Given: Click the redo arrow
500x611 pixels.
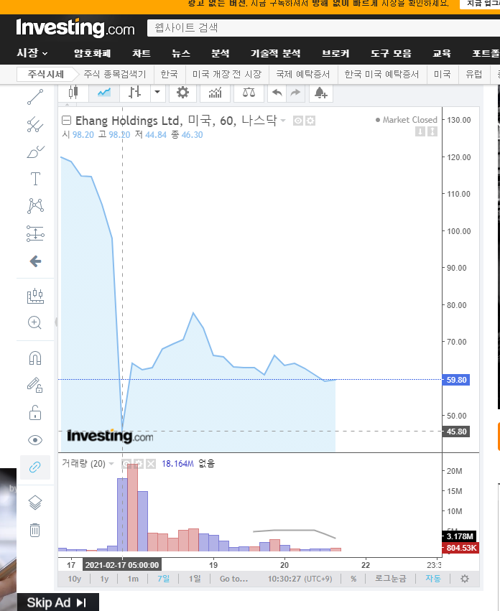Looking at the screenshot, I should click(x=295, y=93).
